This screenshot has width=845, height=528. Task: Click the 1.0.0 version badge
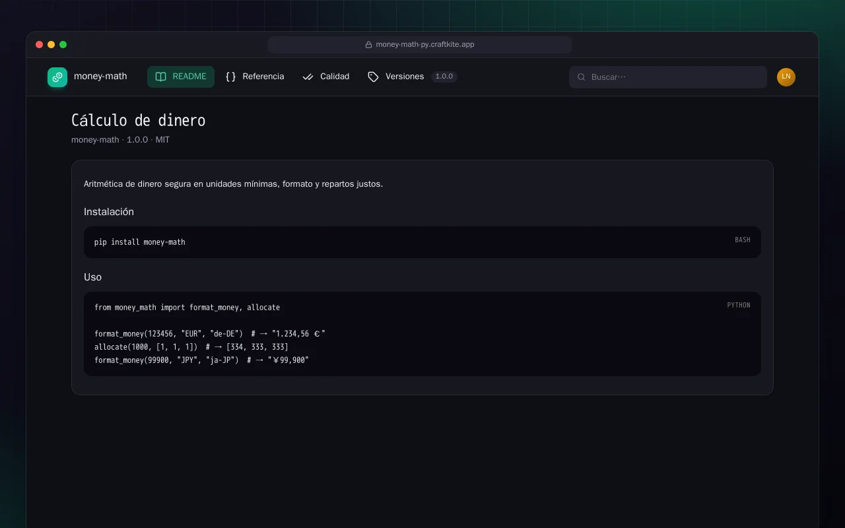pos(444,77)
